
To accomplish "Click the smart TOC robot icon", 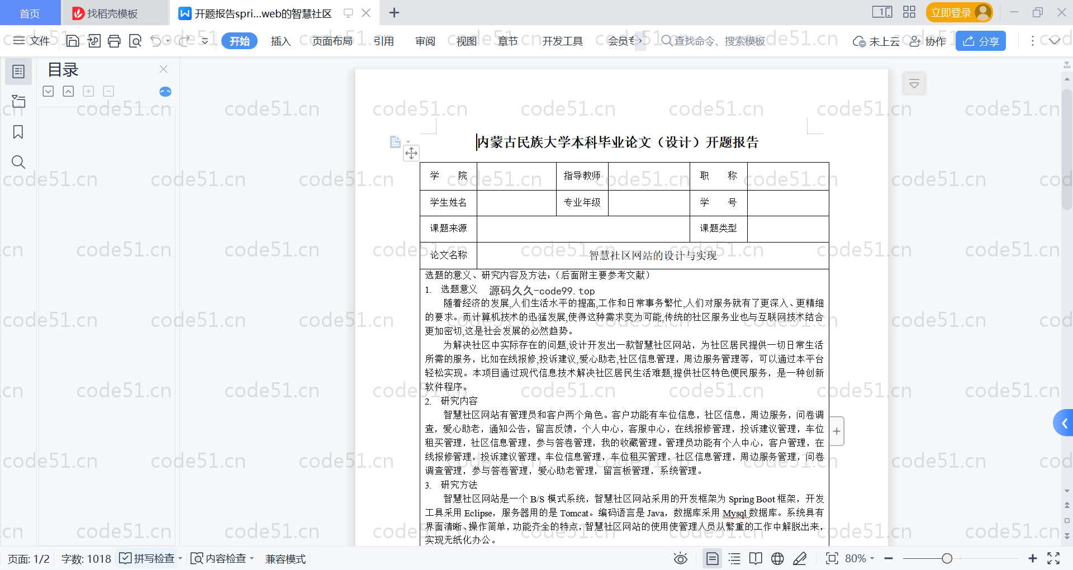I will (165, 91).
